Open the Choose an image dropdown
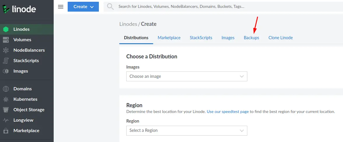Screen dimensions: 343x142 click(x=187, y=76)
